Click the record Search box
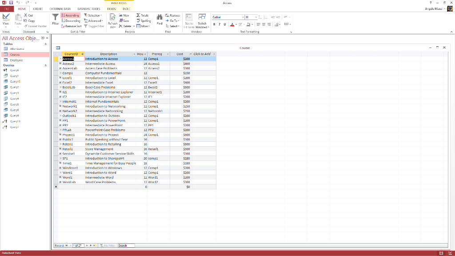The width and height of the screenshot is (455, 256). [126, 245]
